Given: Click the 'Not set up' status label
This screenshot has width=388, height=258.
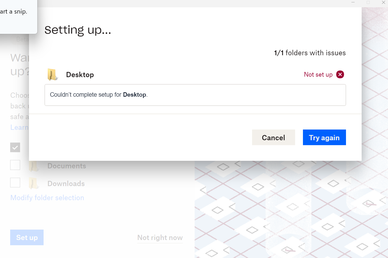Looking at the screenshot, I should pyautogui.click(x=318, y=75).
